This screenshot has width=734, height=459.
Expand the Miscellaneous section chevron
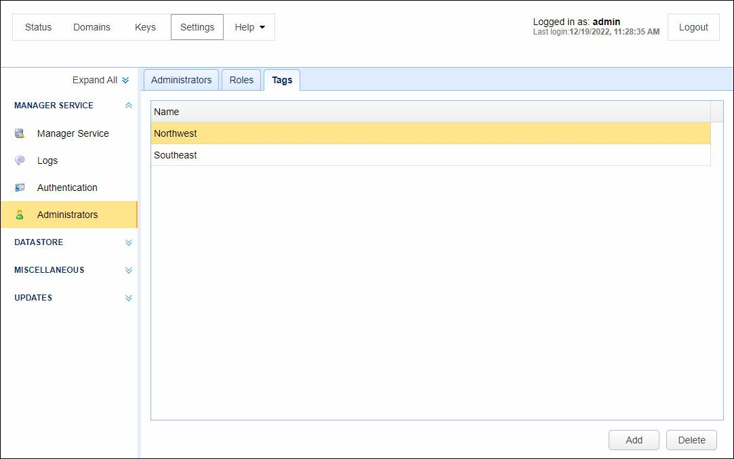click(x=129, y=270)
